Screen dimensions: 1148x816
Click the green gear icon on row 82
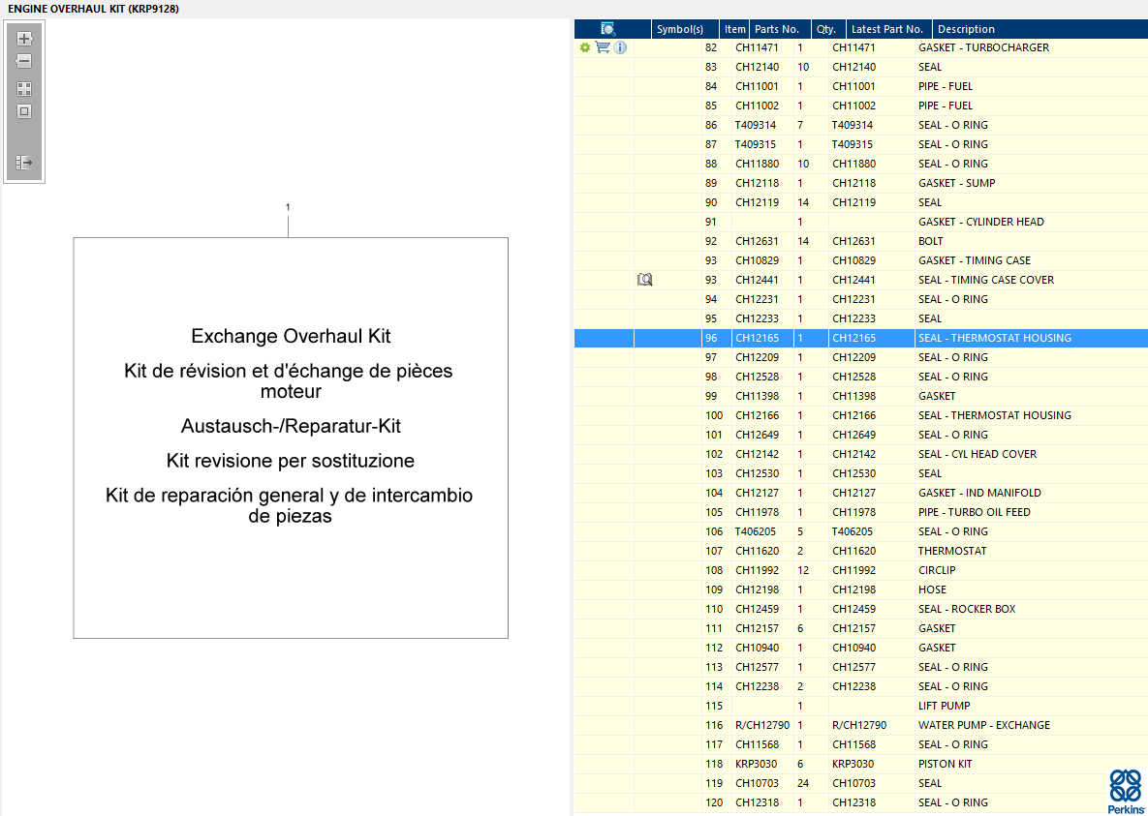584,47
